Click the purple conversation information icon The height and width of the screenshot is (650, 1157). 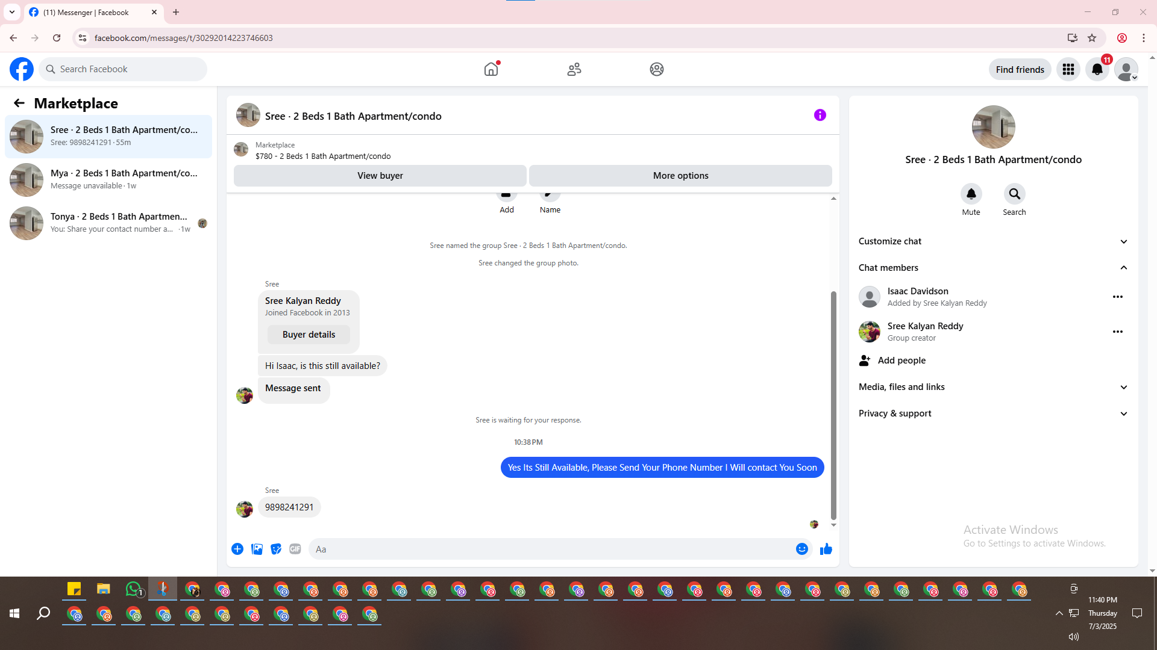point(820,115)
